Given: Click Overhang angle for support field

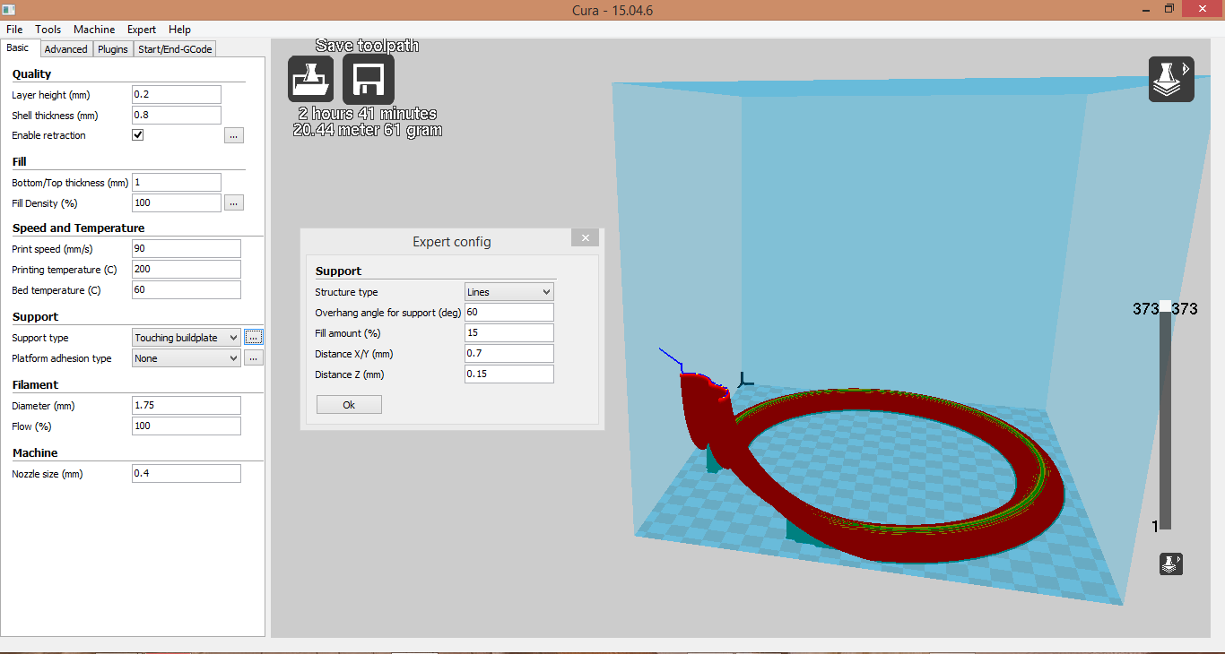Looking at the screenshot, I should pyautogui.click(x=509, y=313).
